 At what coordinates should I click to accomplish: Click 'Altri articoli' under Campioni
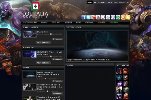[x=43, y=63]
